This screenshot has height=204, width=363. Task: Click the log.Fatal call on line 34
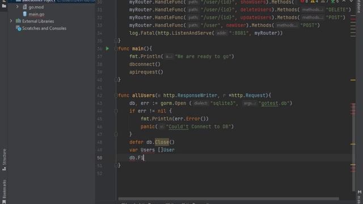(x=142, y=33)
